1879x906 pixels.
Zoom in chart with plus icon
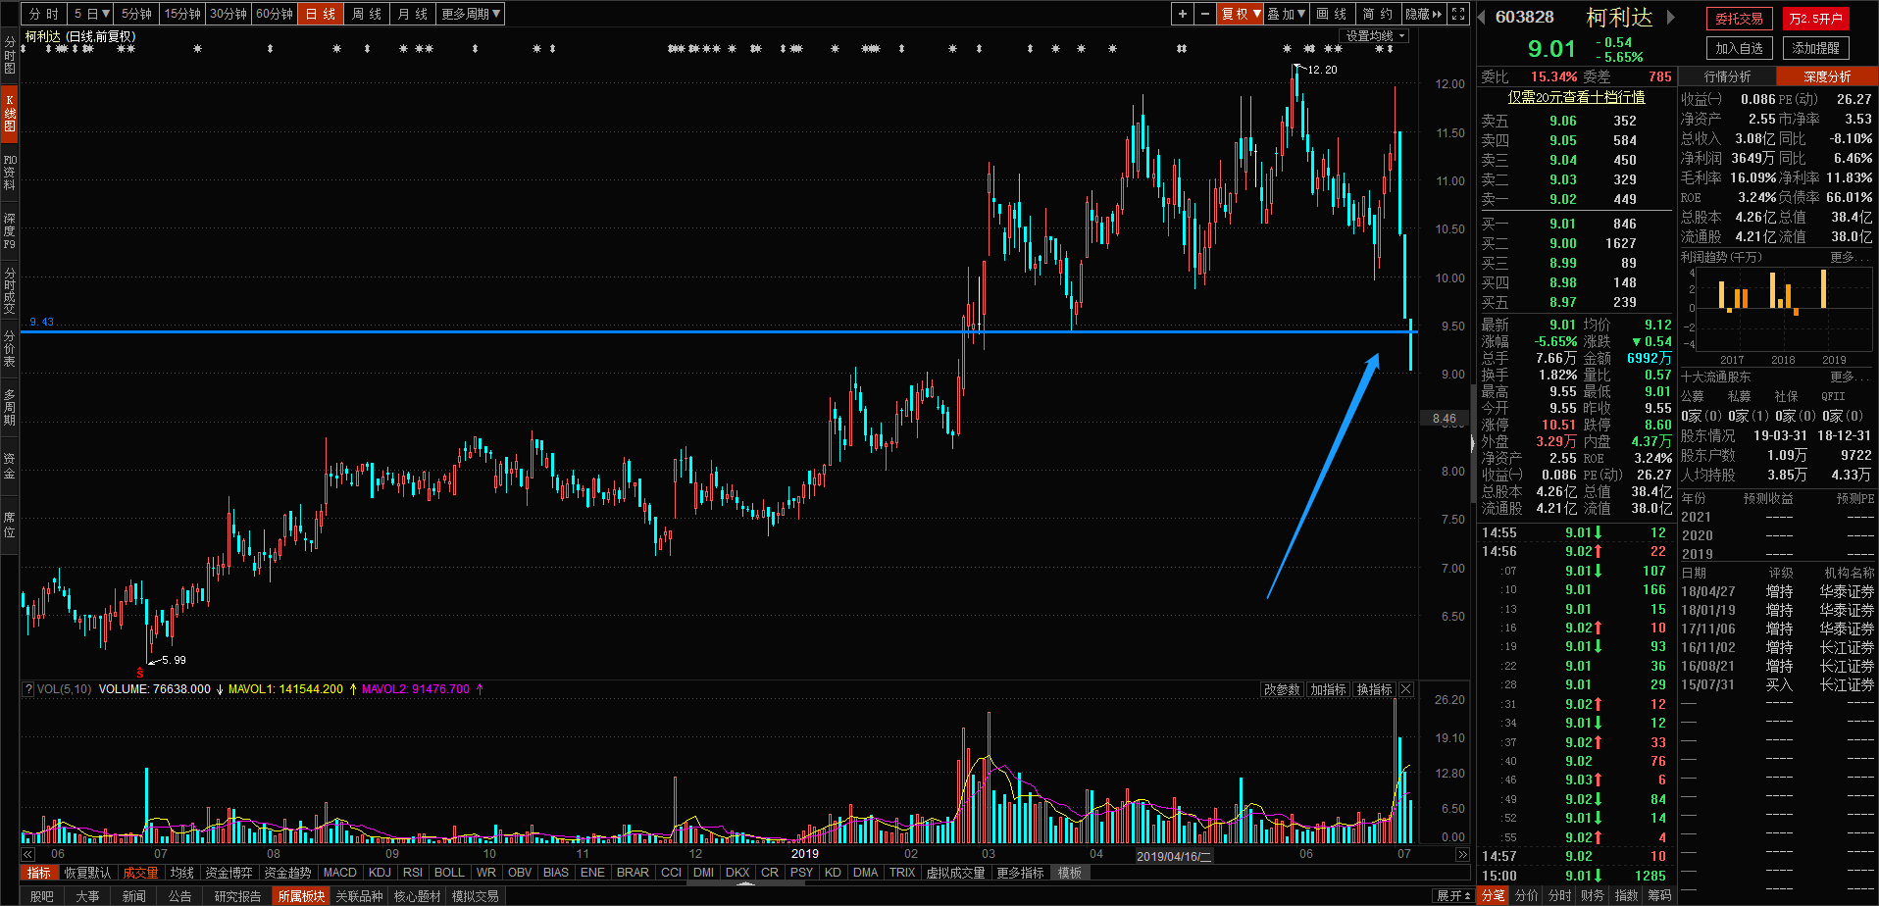[1183, 14]
